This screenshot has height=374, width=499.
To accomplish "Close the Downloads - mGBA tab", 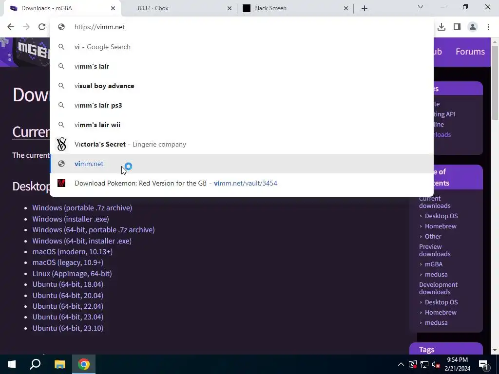I will point(113,8).
